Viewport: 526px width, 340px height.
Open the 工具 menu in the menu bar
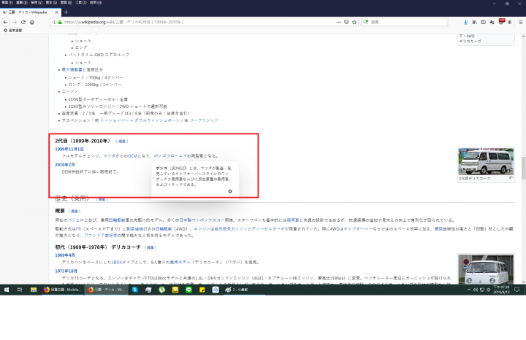[80, 2]
